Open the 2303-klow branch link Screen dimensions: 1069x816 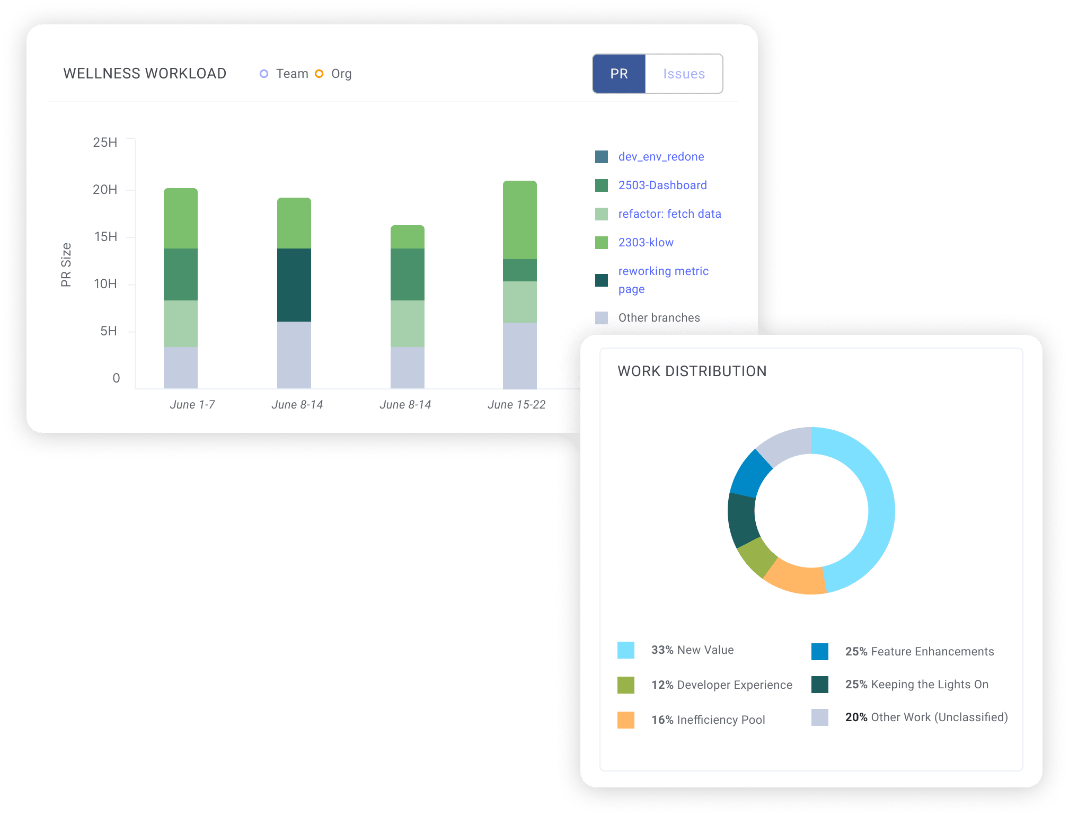pyautogui.click(x=646, y=243)
